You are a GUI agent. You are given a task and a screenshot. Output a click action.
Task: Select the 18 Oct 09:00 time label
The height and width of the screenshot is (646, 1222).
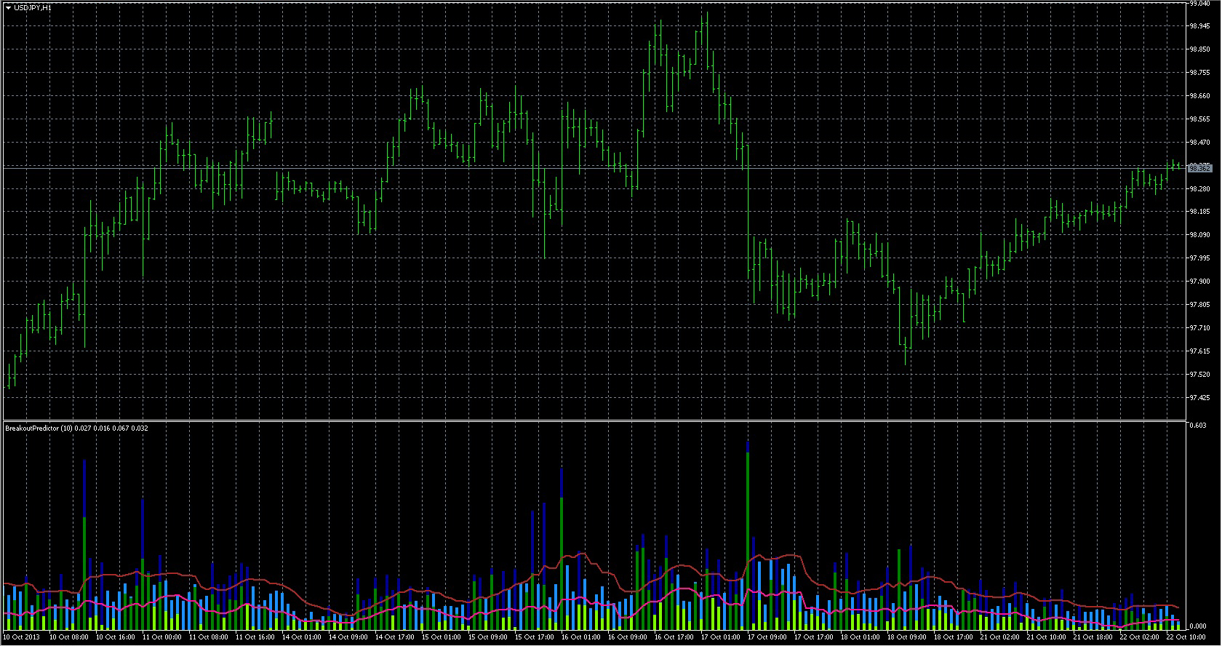tap(906, 637)
